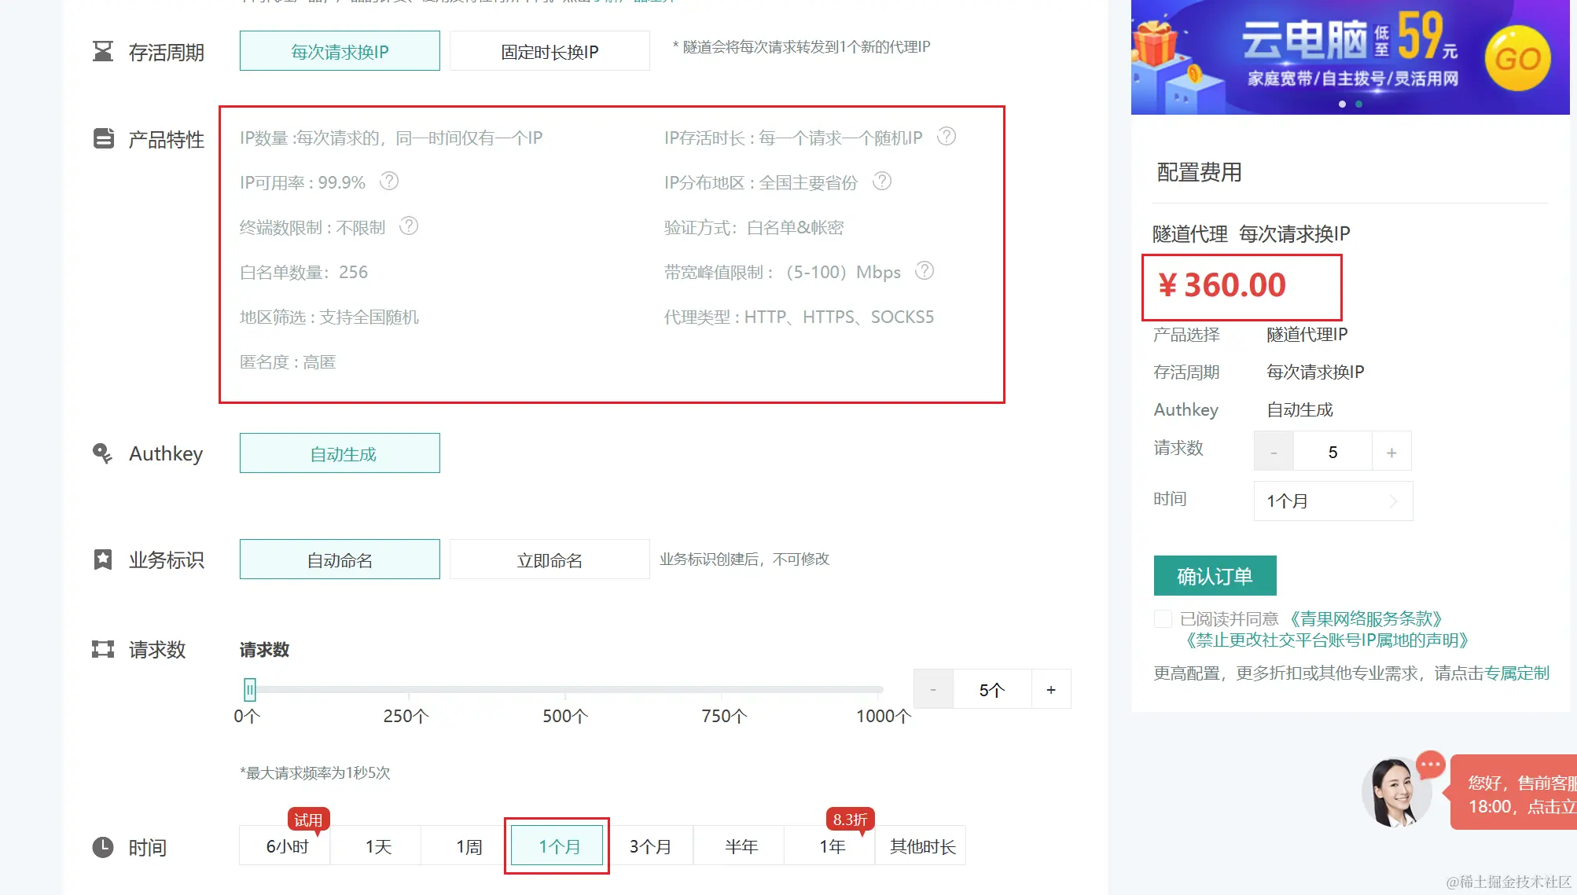Click the 地区筛选 : 支持全国随机 text

coord(329,317)
